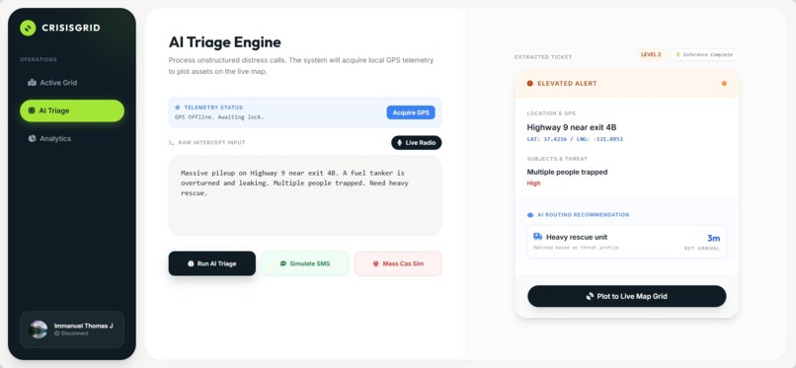Click the lightning bolt icon in Inference Complete
796x368 pixels.
[x=677, y=54]
